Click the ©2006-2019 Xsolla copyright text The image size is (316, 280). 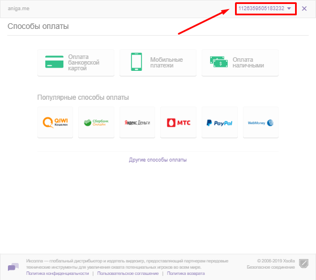[x=276, y=261]
